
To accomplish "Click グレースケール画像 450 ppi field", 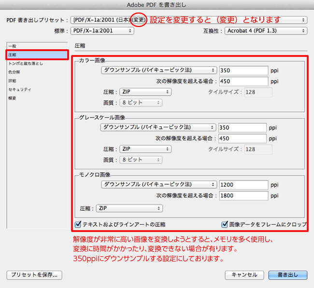I will 243,138.
